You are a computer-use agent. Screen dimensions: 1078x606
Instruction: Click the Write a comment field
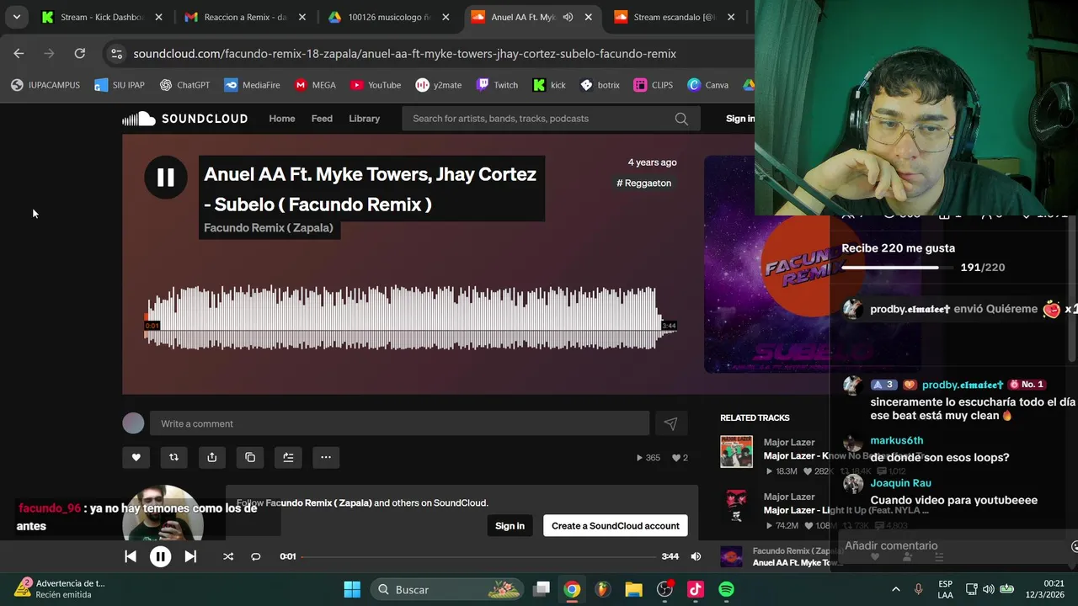point(399,423)
